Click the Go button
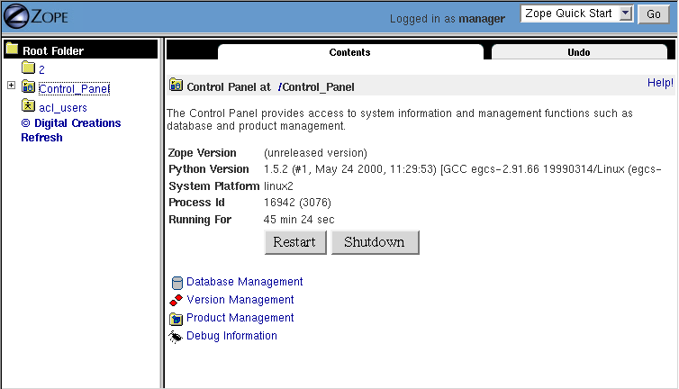 [x=654, y=14]
